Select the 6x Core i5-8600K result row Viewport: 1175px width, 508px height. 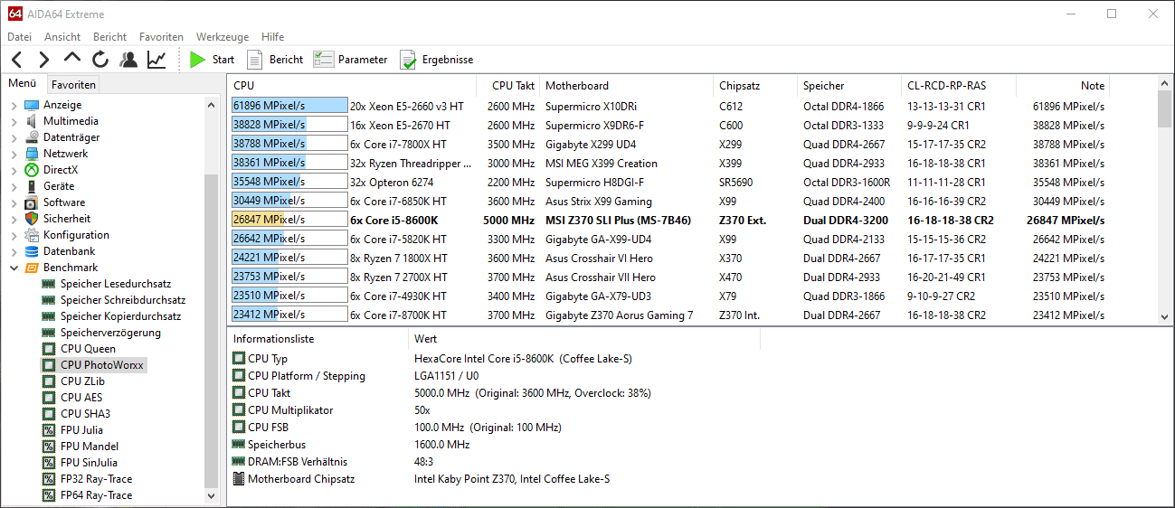[x=692, y=221]
